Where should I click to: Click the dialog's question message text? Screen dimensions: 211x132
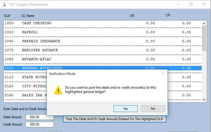[111, 90]
